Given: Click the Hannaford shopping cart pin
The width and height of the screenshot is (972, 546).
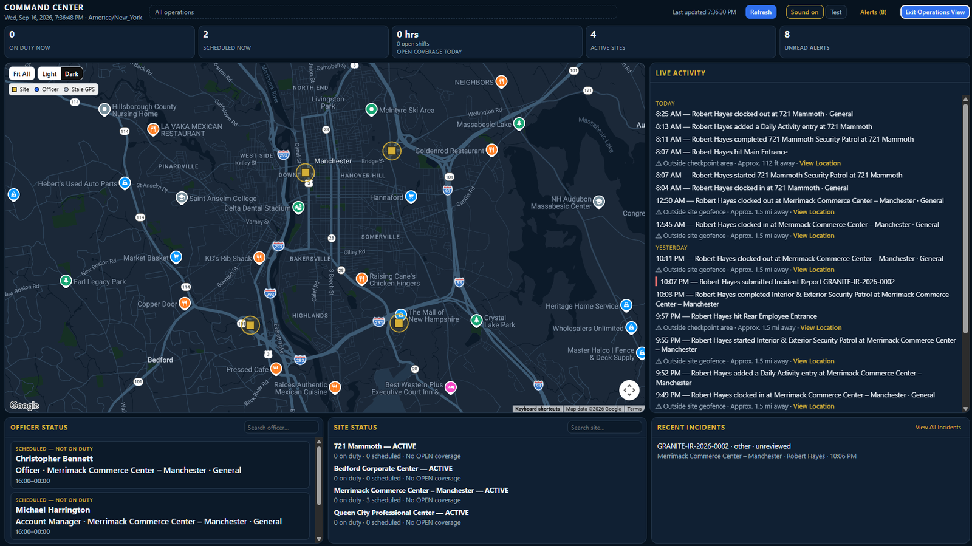Looking at the screenshot, I should pos(411,197).
